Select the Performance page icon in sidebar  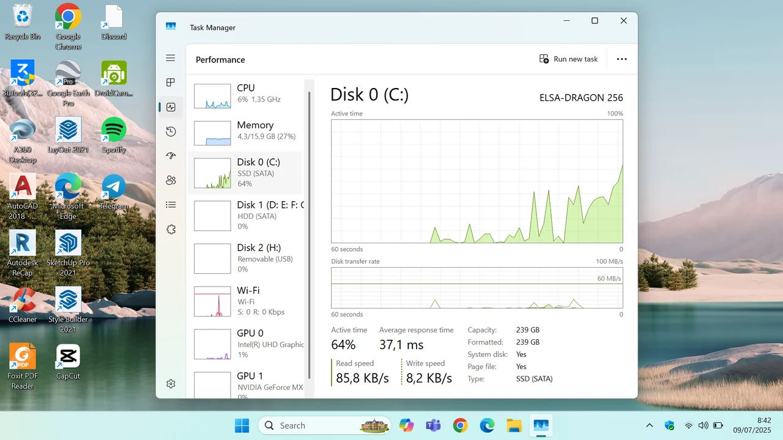coord(171,107)
